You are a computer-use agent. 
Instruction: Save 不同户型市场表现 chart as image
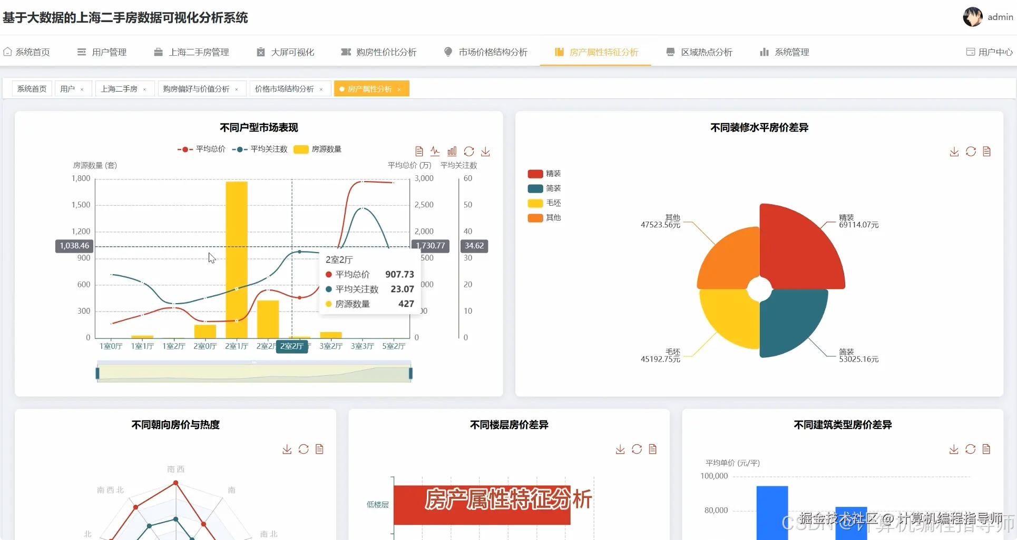click(486, 152)
